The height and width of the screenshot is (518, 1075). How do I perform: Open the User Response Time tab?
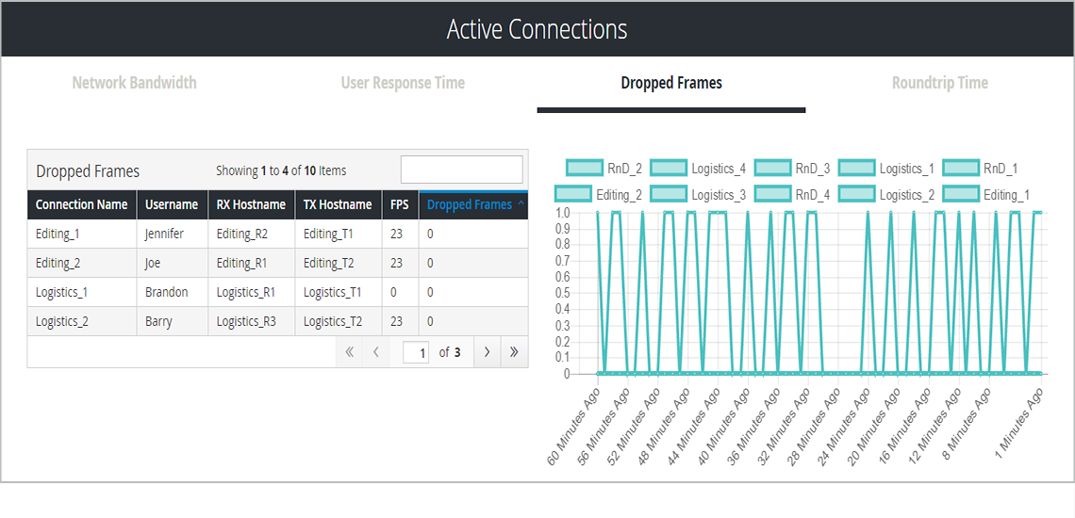[x=403, y=83]
